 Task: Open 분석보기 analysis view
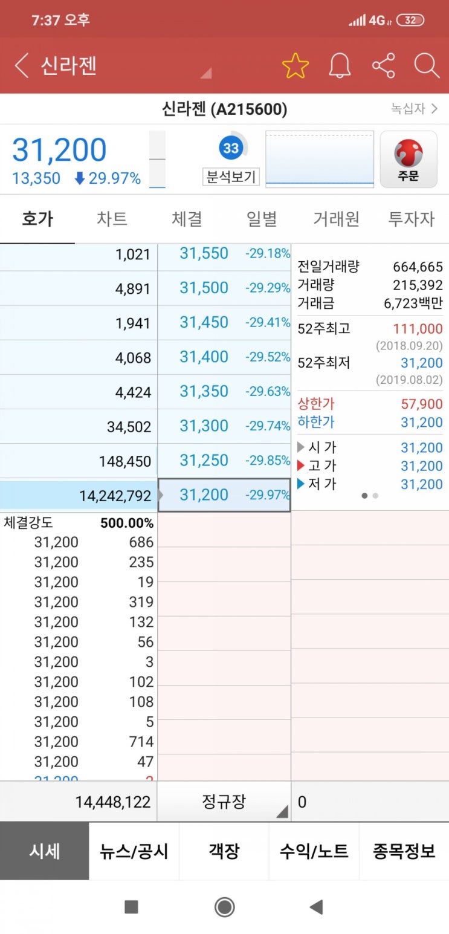coord(231,177)
